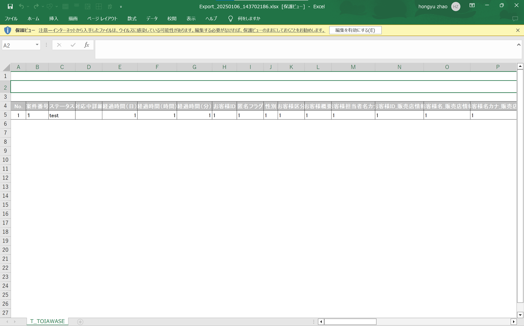The width and height of the screenshot is (524, 326).
Task: Click the ステータス header cell
Action: click(62, 106)
